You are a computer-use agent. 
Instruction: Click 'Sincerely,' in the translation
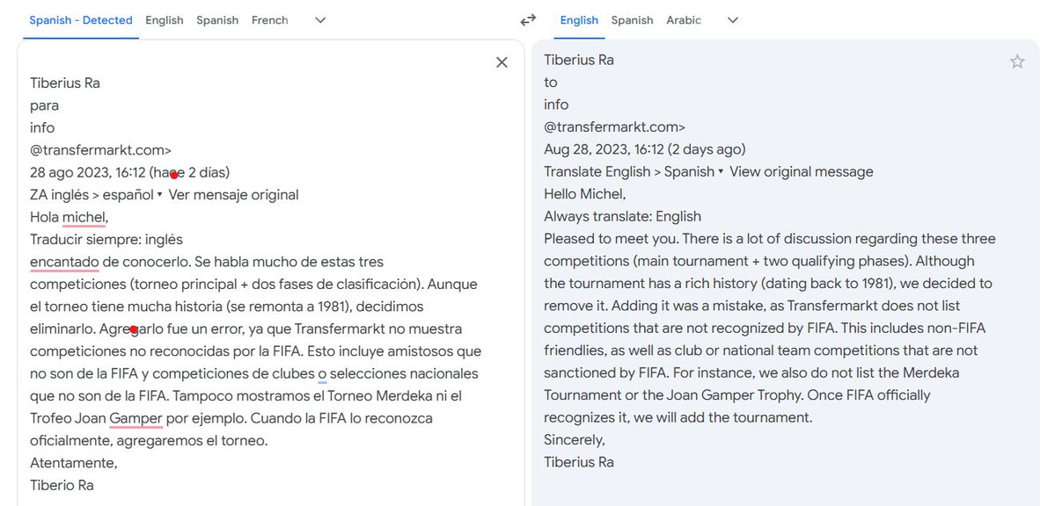(x=575, y=440)
